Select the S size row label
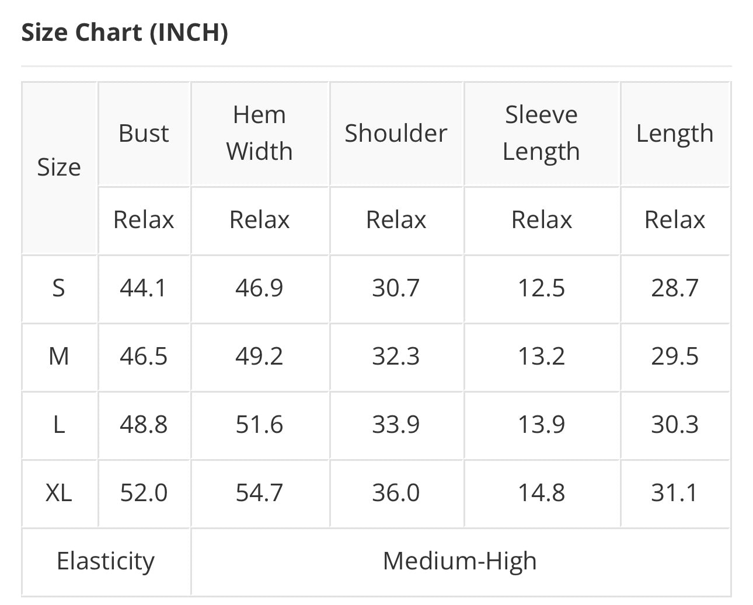Screen dimensions: 753x605 [59, 288]
